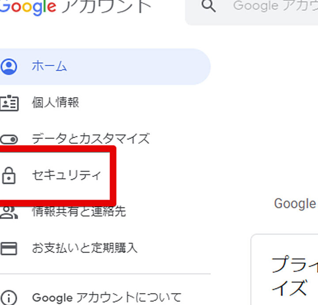Click the セキュリティ padlock icon

coord(9,175)
